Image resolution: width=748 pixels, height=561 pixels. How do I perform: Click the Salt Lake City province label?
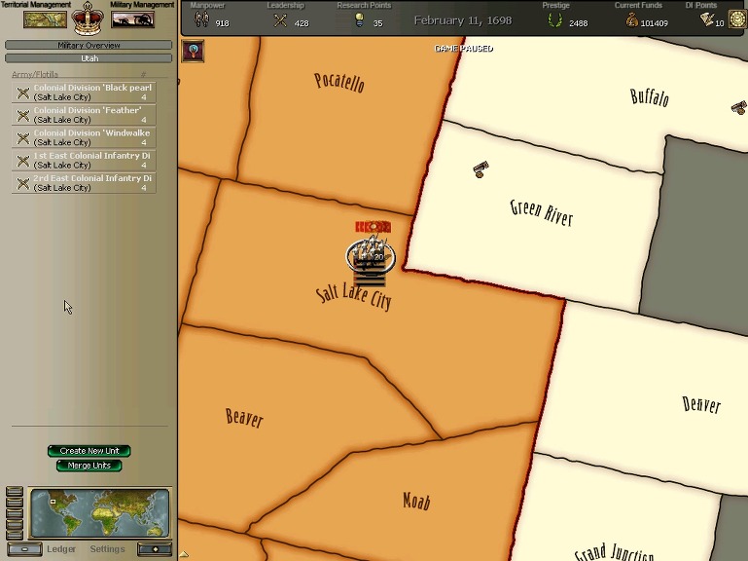point(353,297)
